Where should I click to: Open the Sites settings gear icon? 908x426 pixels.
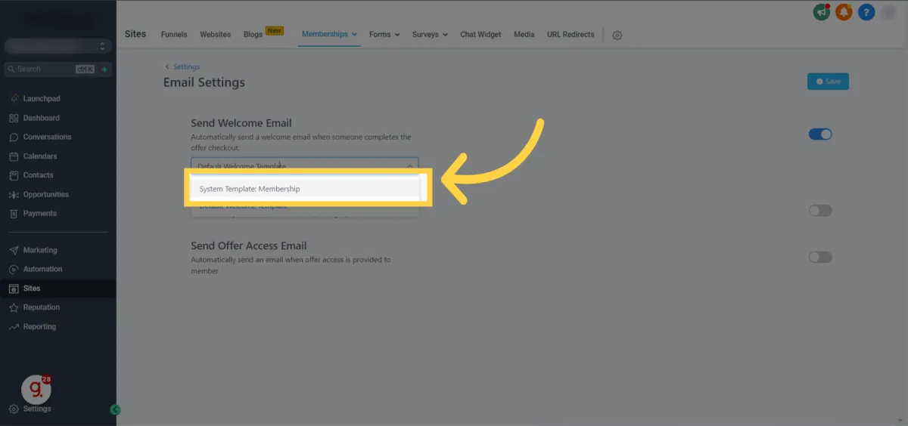[617, 35]
